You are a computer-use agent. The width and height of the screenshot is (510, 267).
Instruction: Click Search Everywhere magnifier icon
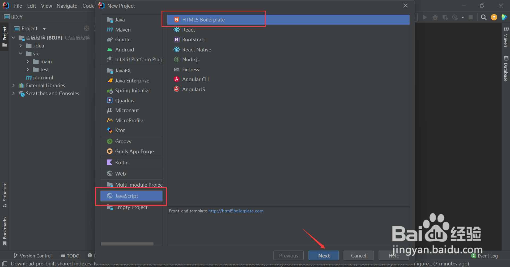[x=484, y=17]
